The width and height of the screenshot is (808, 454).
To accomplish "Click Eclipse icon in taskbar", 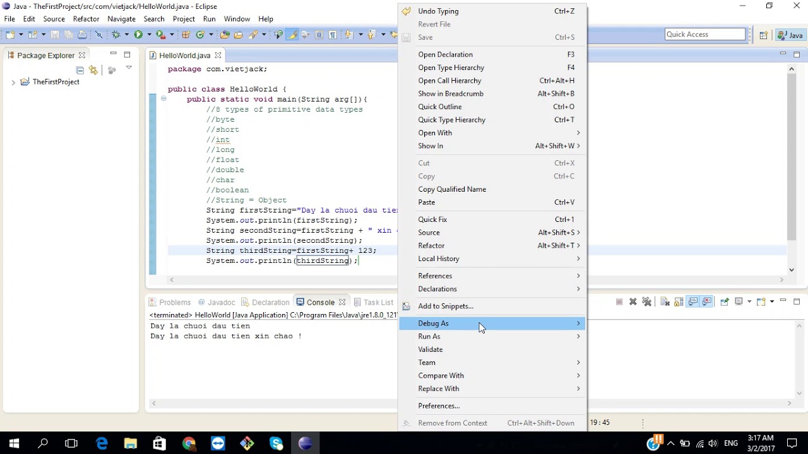I will coord(306,443).
